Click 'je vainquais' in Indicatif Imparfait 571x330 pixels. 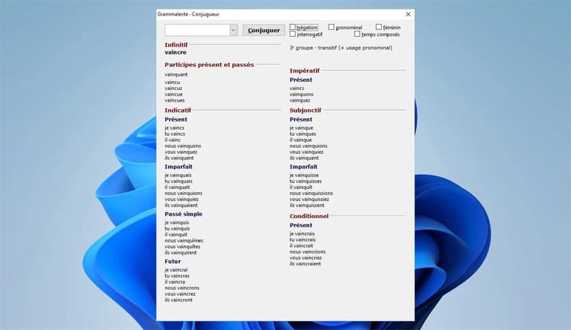[178, 175]
